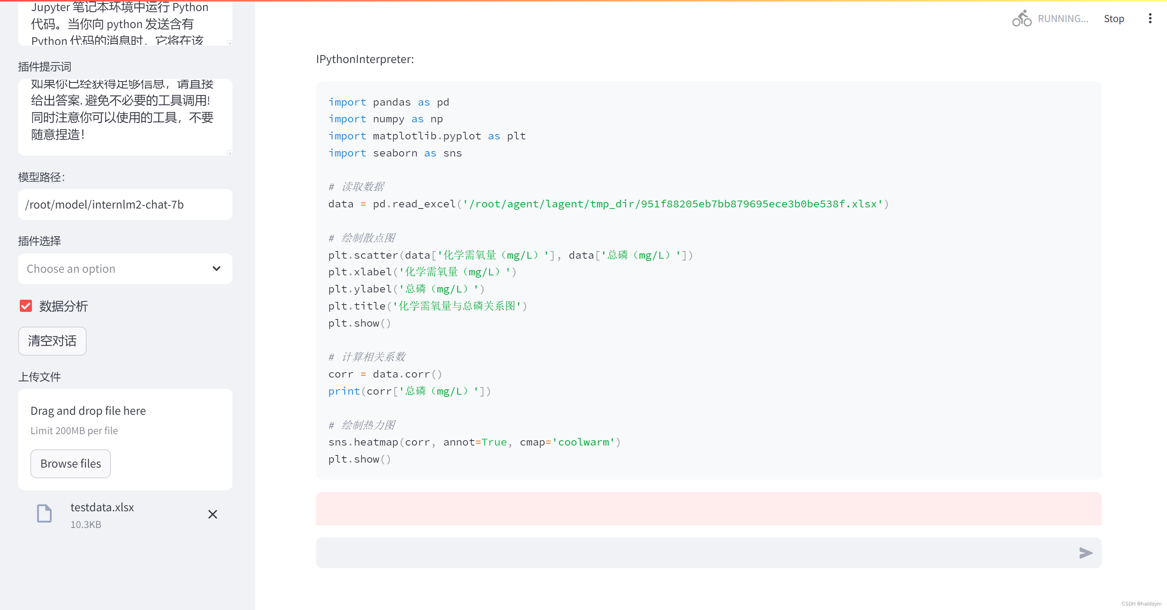Click the testdata.xlsx file icon
Viewport: 1167px width, 610px height.
point(44,514)
